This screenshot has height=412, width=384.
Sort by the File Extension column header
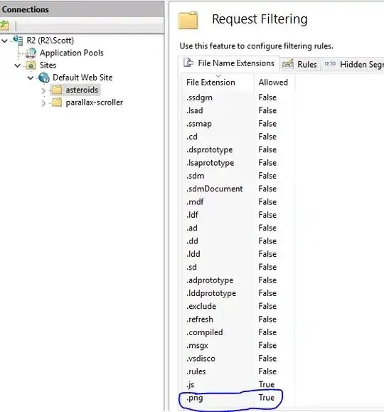(218, 83)
